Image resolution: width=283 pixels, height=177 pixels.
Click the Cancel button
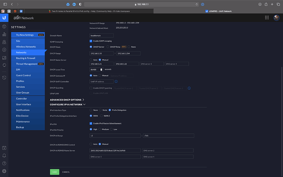pyautogui.click(x=66, y=172)
